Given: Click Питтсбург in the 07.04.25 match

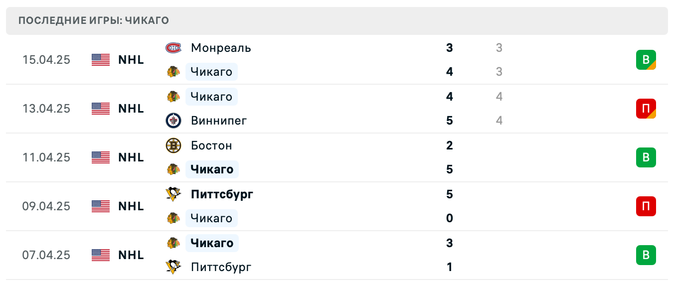Looking at the screenshot, I should click(x=221, y=267).
